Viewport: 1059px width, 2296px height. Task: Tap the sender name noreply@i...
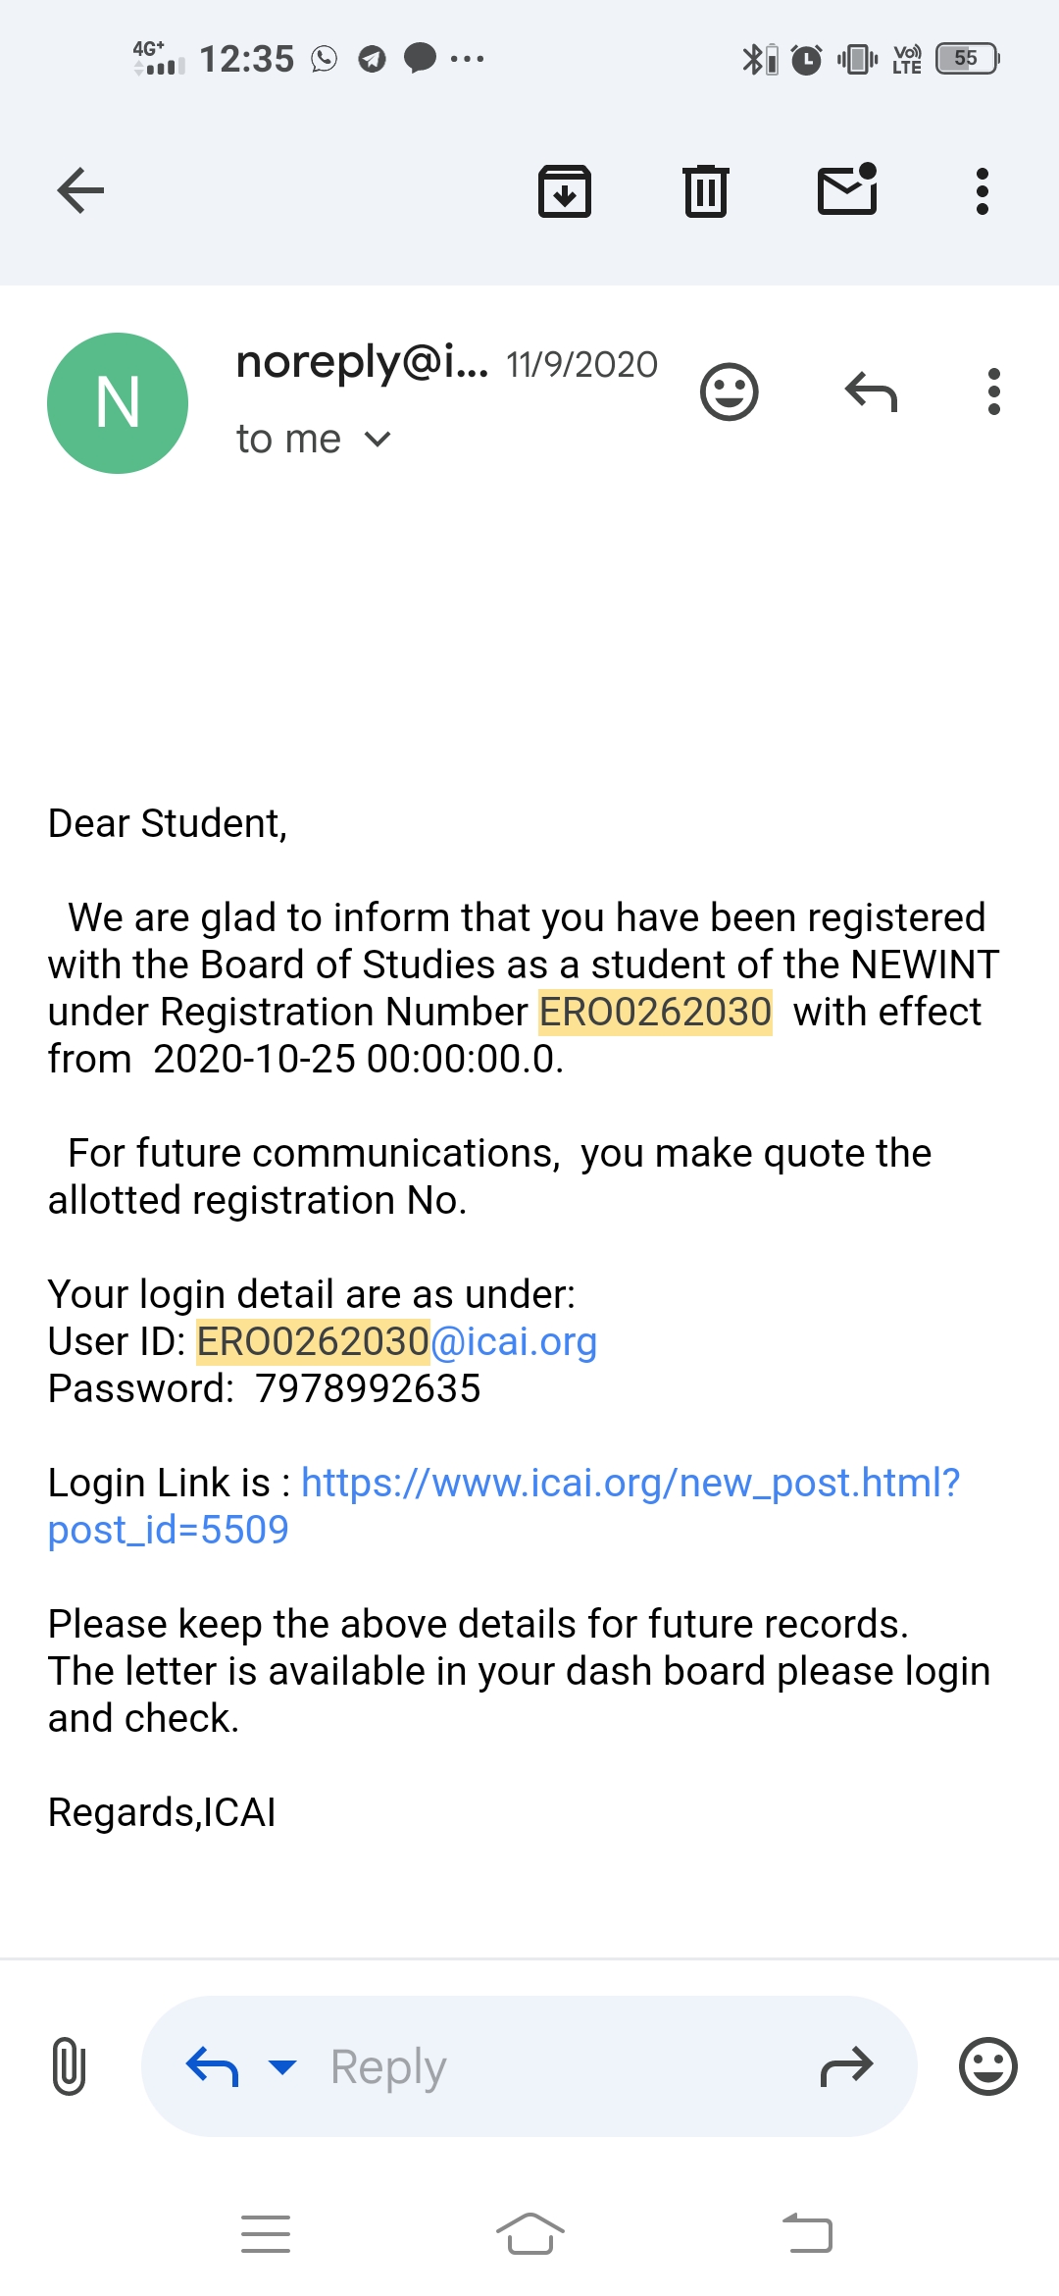(x=362, y=363)
